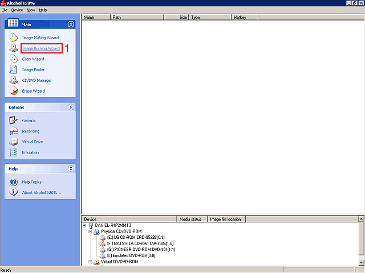Click the Device column header
The image size is (365, 273).
tap(129, 219)
